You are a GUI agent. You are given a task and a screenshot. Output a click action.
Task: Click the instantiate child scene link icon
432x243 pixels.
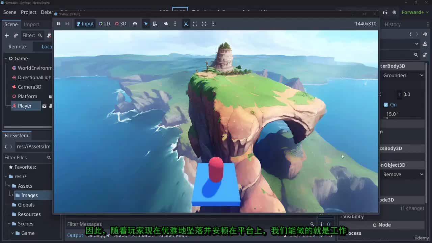coord(16,35)
